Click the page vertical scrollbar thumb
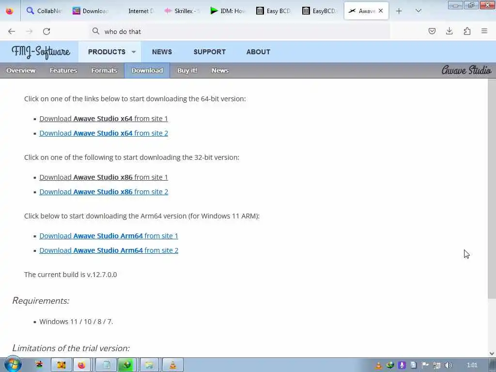Screen dimensions: 496x372 tap(492, 188)
